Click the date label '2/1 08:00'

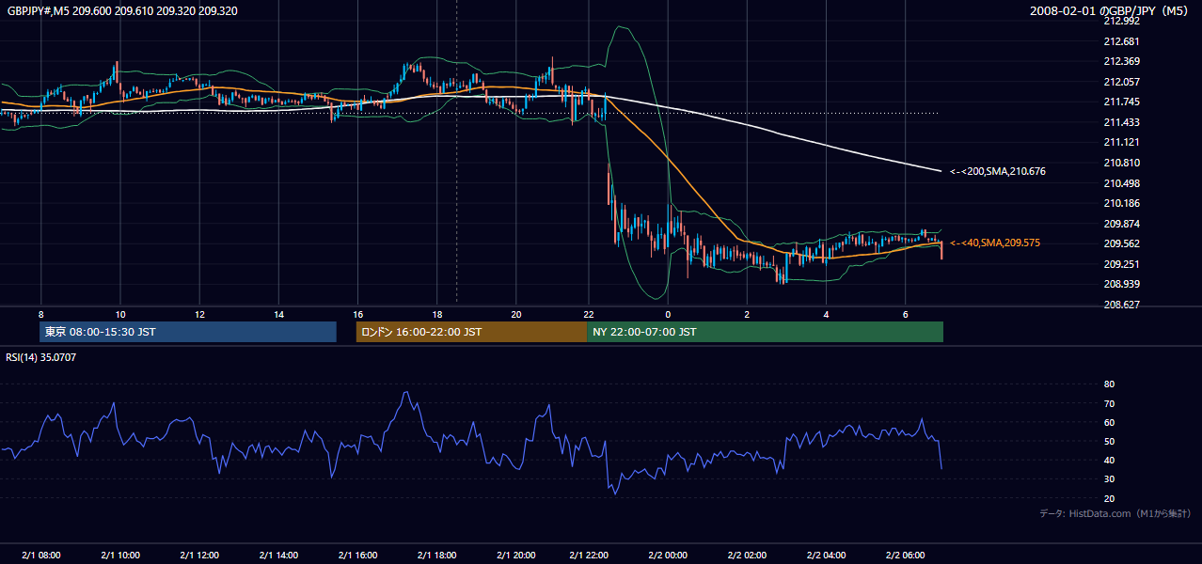click(41, 555)
